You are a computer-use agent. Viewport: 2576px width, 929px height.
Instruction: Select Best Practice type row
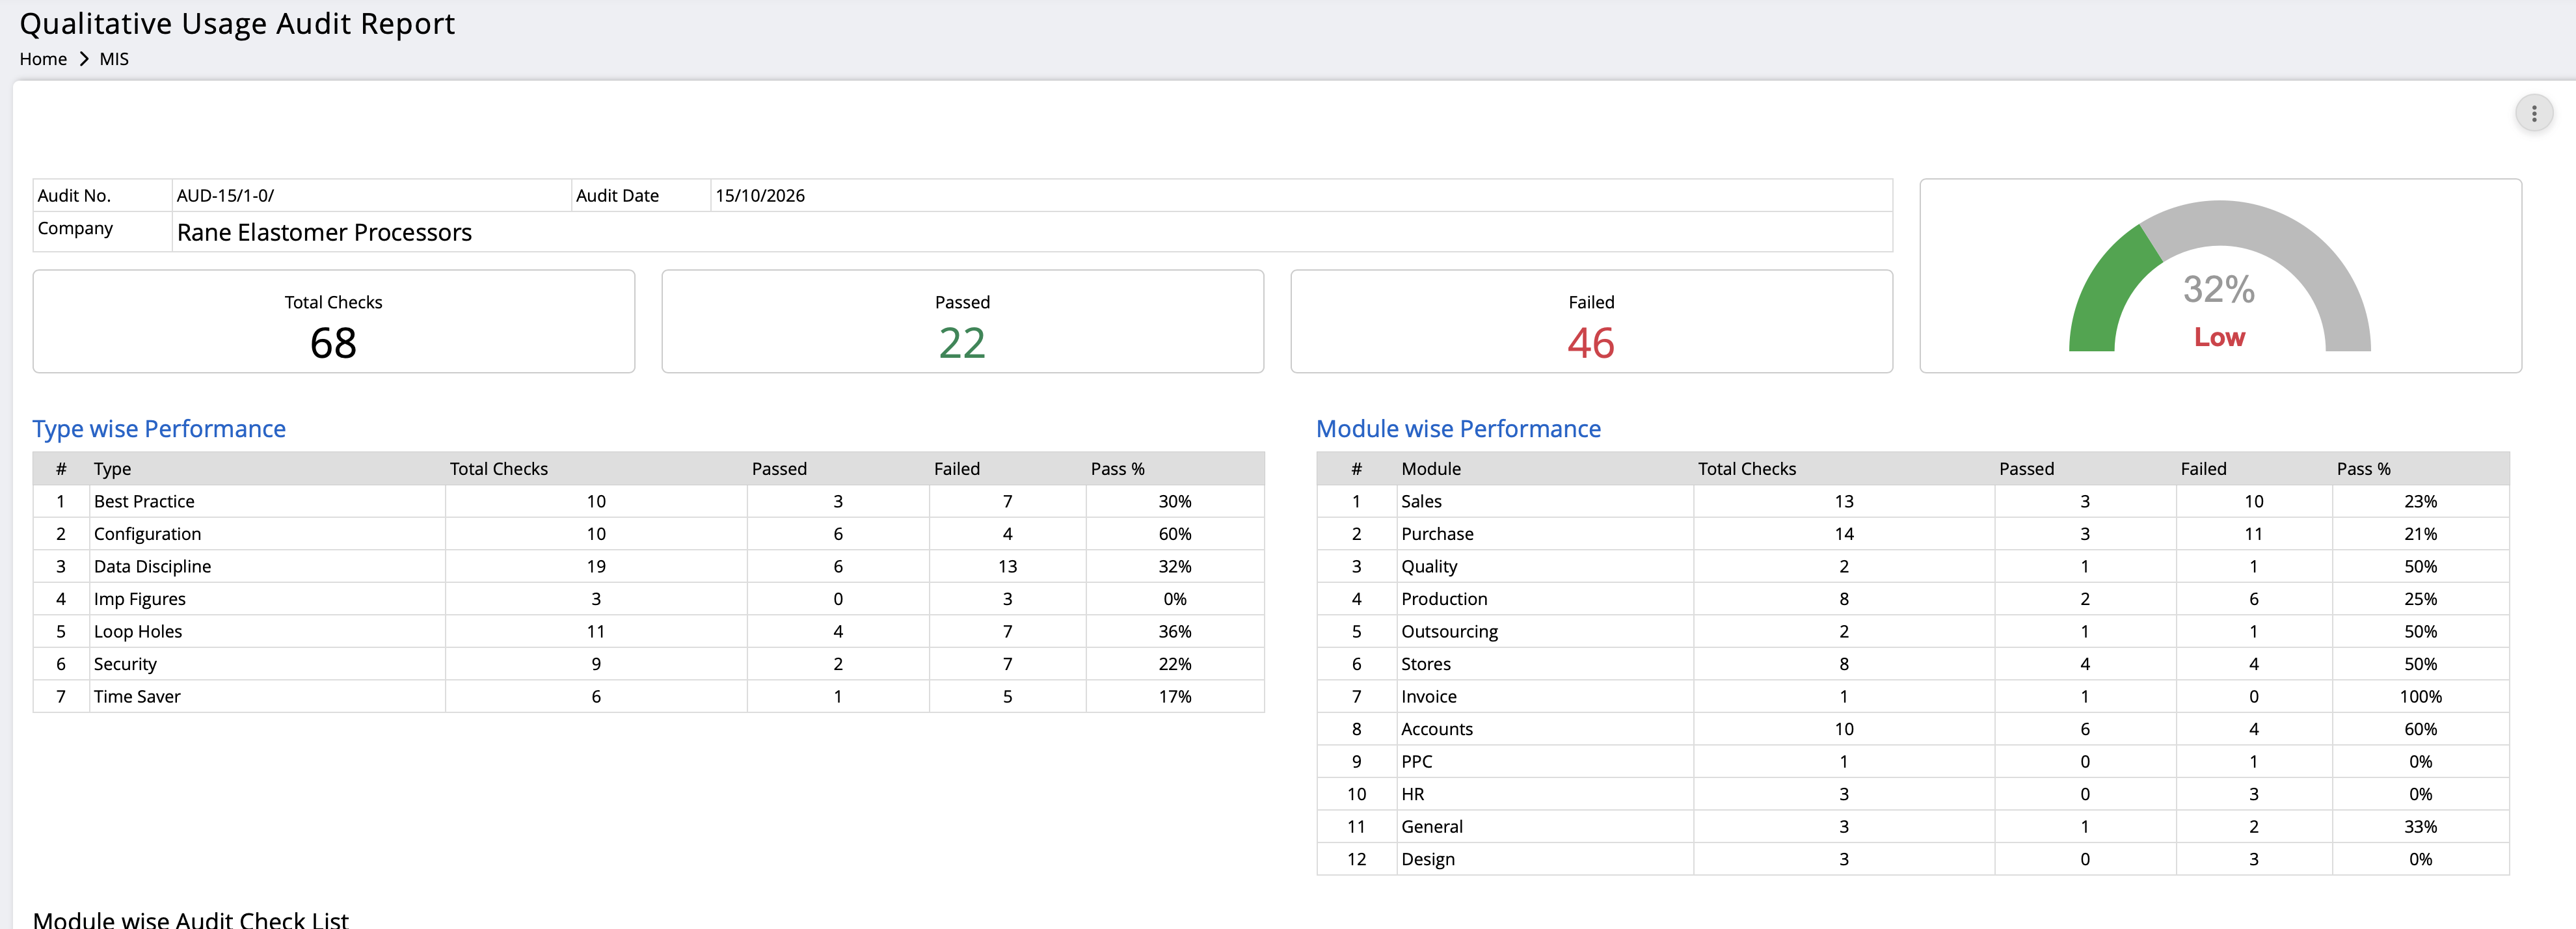coord(648,501)
